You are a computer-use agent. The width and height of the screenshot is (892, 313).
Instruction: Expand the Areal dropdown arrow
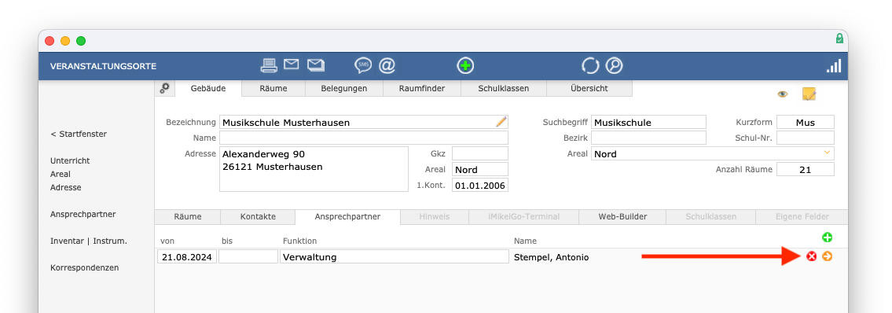pyautogui.click(x=827, y=153)
